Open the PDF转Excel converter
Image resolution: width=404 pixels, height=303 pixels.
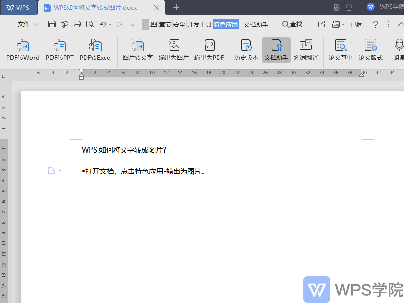coord(95,50)
